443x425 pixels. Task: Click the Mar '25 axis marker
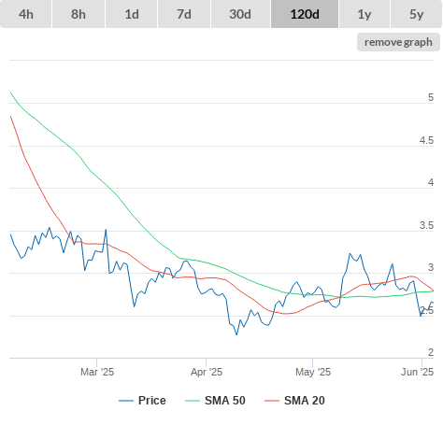[97, 372]
